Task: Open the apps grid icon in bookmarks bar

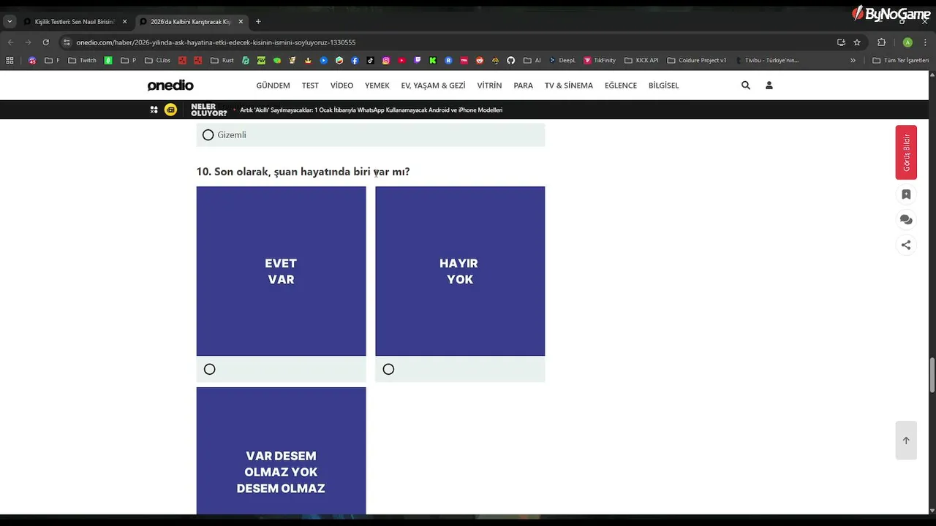Action: coord(10,61)
